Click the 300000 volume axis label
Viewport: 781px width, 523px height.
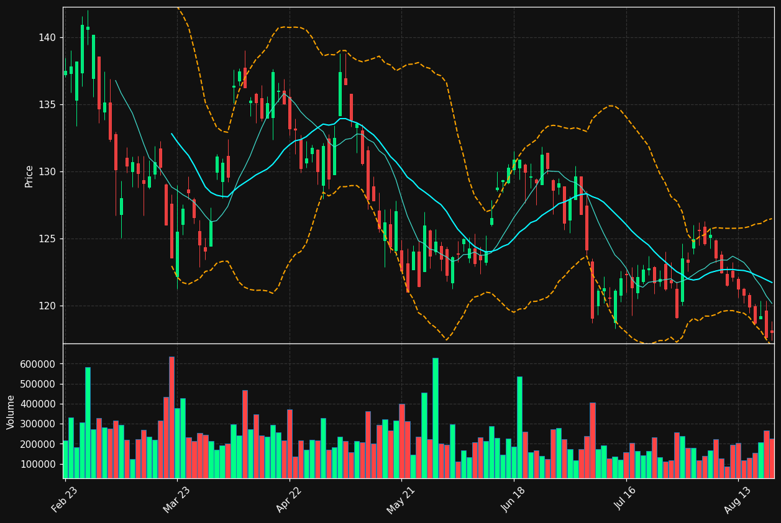click(x=38, y=424)
